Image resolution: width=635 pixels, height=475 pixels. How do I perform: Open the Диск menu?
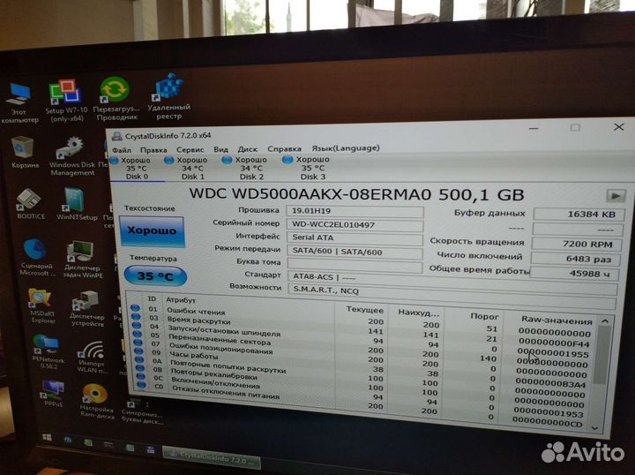[x=247, y=149]
